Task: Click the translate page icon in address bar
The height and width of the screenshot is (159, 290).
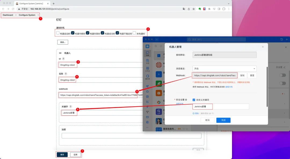Action: pos(184,9)
